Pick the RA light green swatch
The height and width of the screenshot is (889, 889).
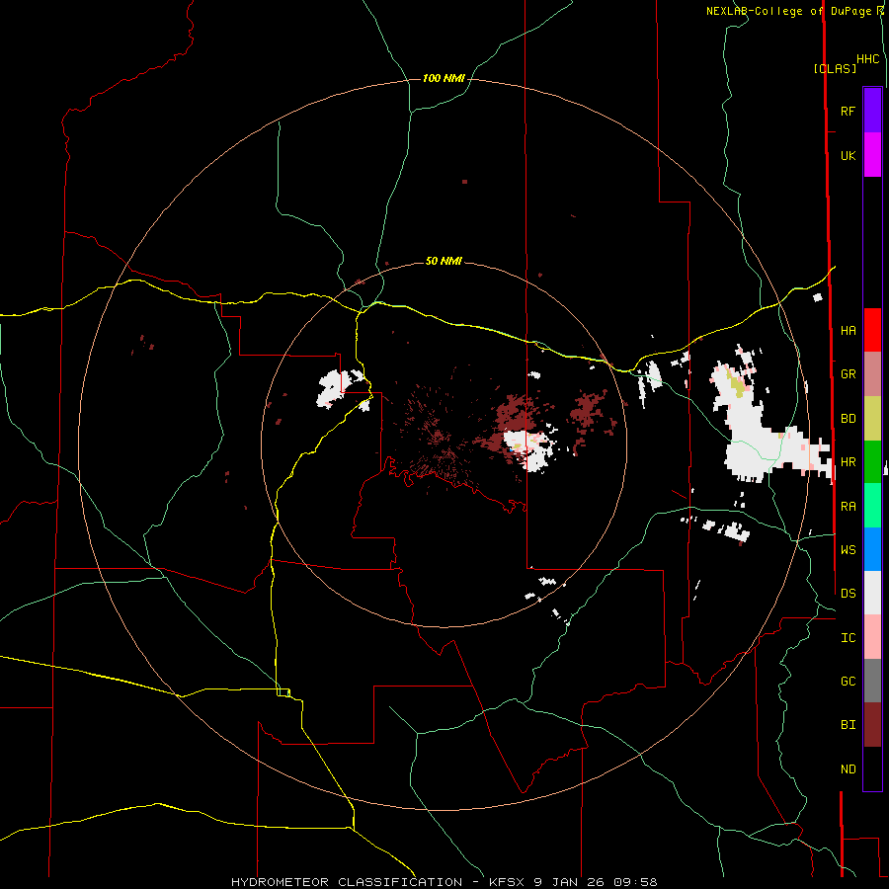point(872,506)
